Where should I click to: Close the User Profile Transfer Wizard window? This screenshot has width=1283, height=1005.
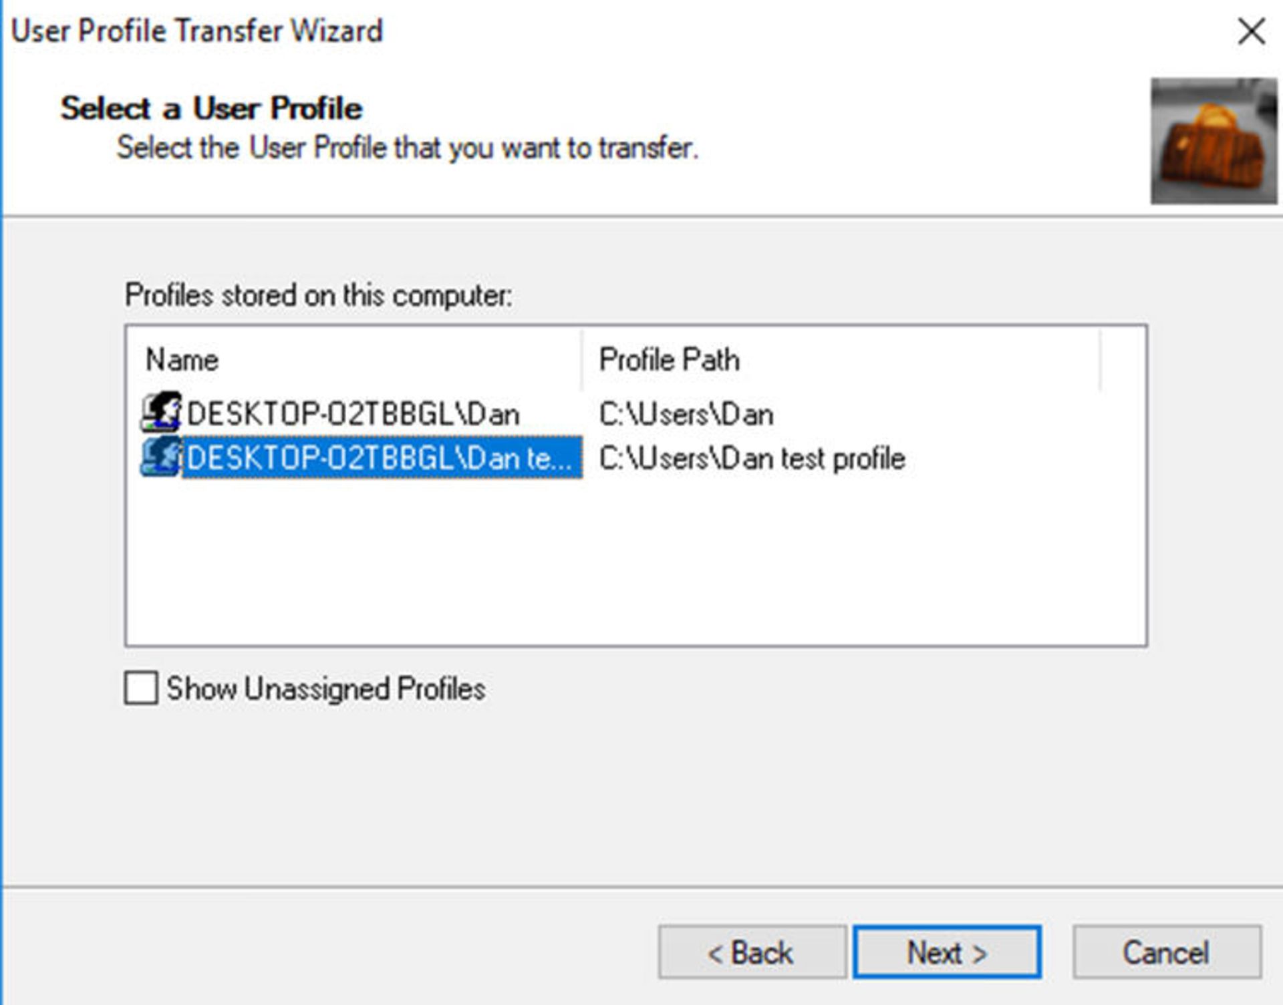(1251, 31)
